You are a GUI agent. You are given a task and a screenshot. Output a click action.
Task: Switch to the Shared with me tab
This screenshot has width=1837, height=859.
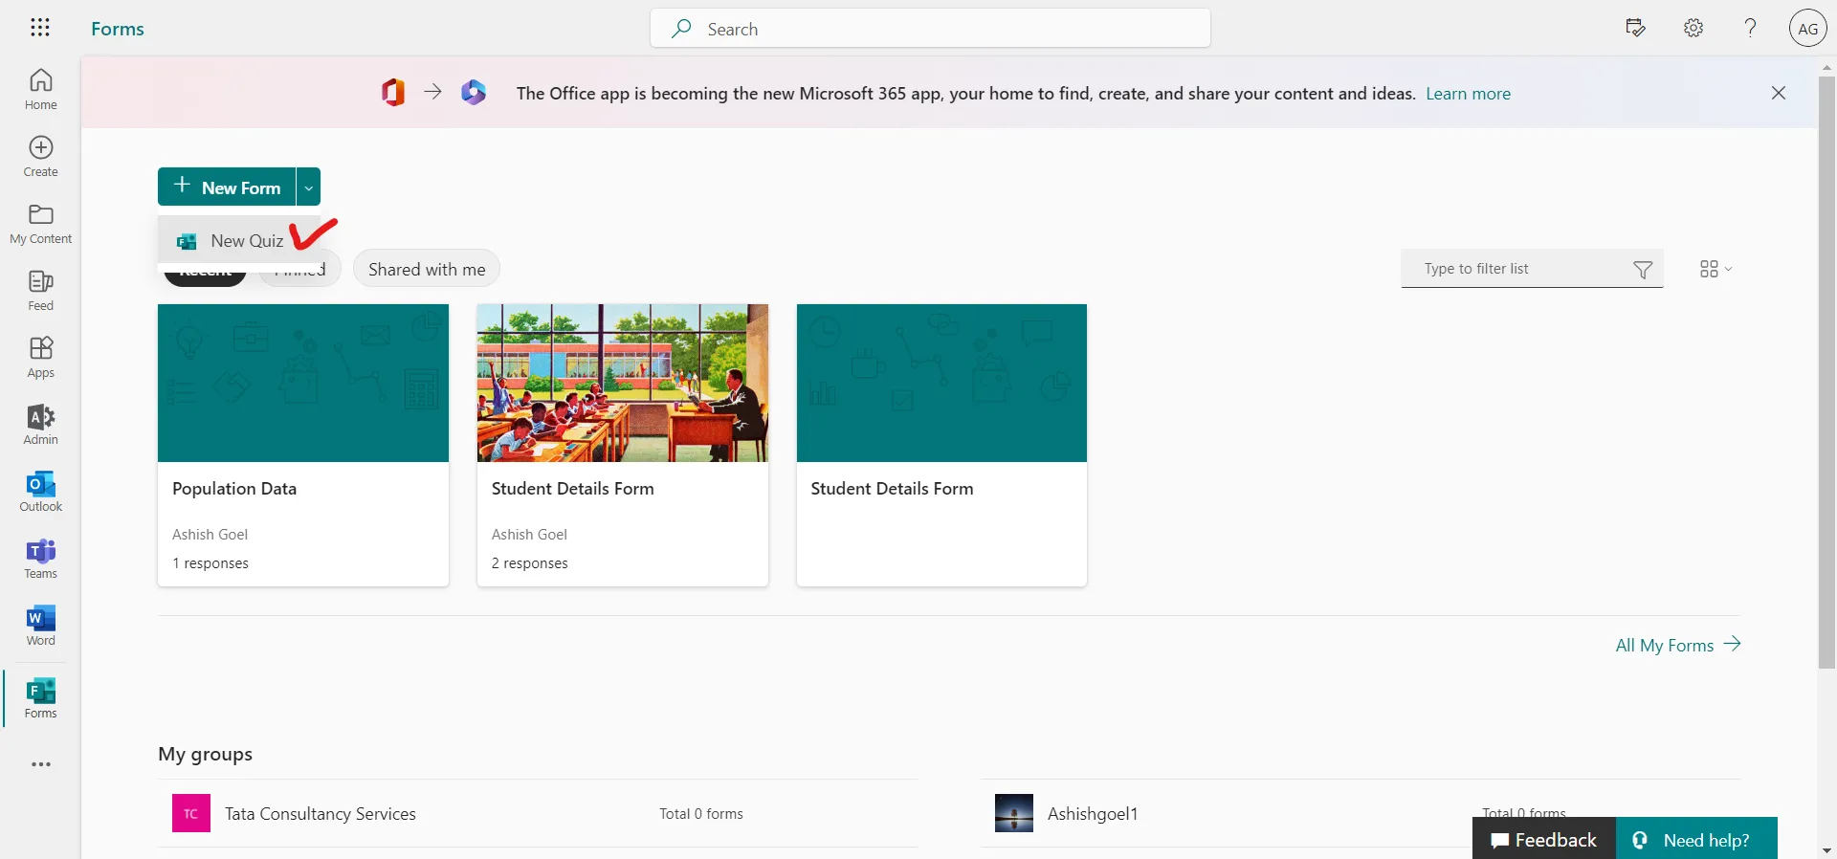tap(427, 269)
